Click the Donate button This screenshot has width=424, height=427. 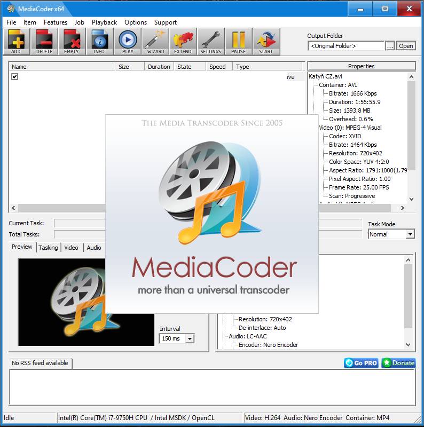pyautogui.click(x=398, y=363)
